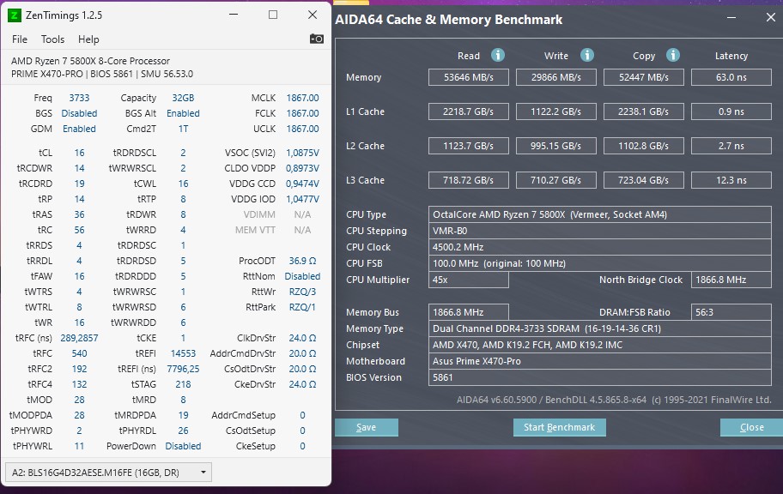The image size is (783, 494).
Task: Click the CPU Clock field 4500.2 MHz
Action: click(x=600, y=247)
